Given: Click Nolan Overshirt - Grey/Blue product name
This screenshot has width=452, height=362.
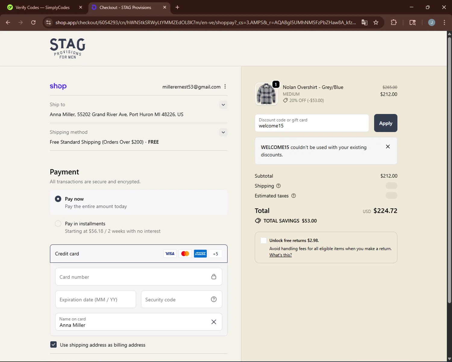Looking at the screenshot, I should pos(313,87).
